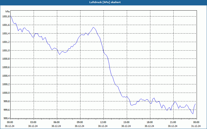Screen dimensions: 207x129
Task: Select the 1001,6 y-axis value
Action: coord(6,25)
